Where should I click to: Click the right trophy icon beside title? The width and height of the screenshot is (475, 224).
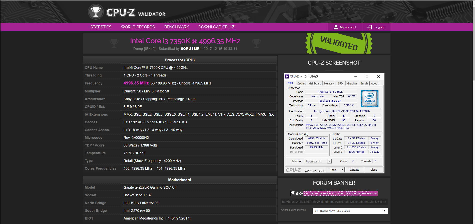pyautogui.click(x=256, y=44)
